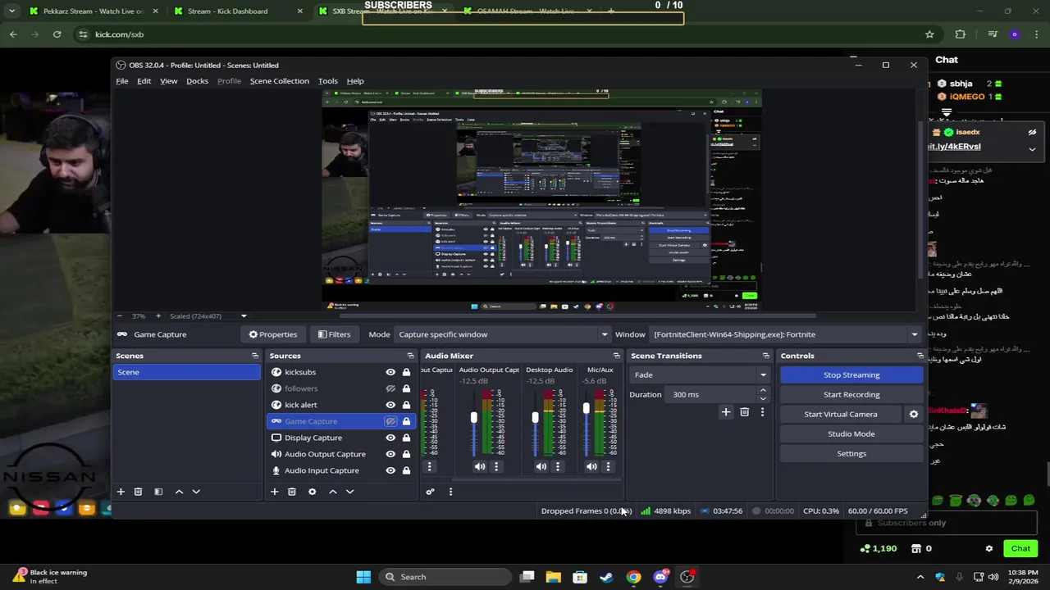1050x590 pixels.
Task: Add a scene transition with plus button
Action: (x=726, y=412)
